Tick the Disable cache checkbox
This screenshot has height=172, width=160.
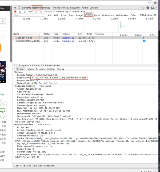[70, 12]
